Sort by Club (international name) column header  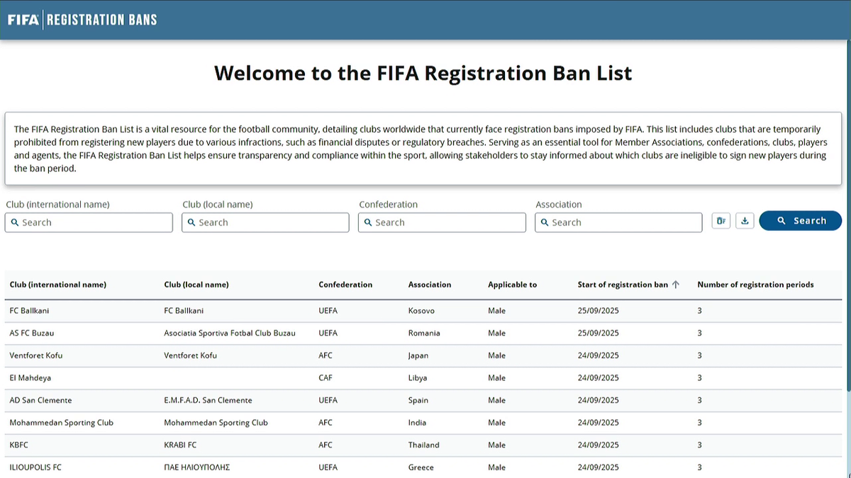(58, 285)
